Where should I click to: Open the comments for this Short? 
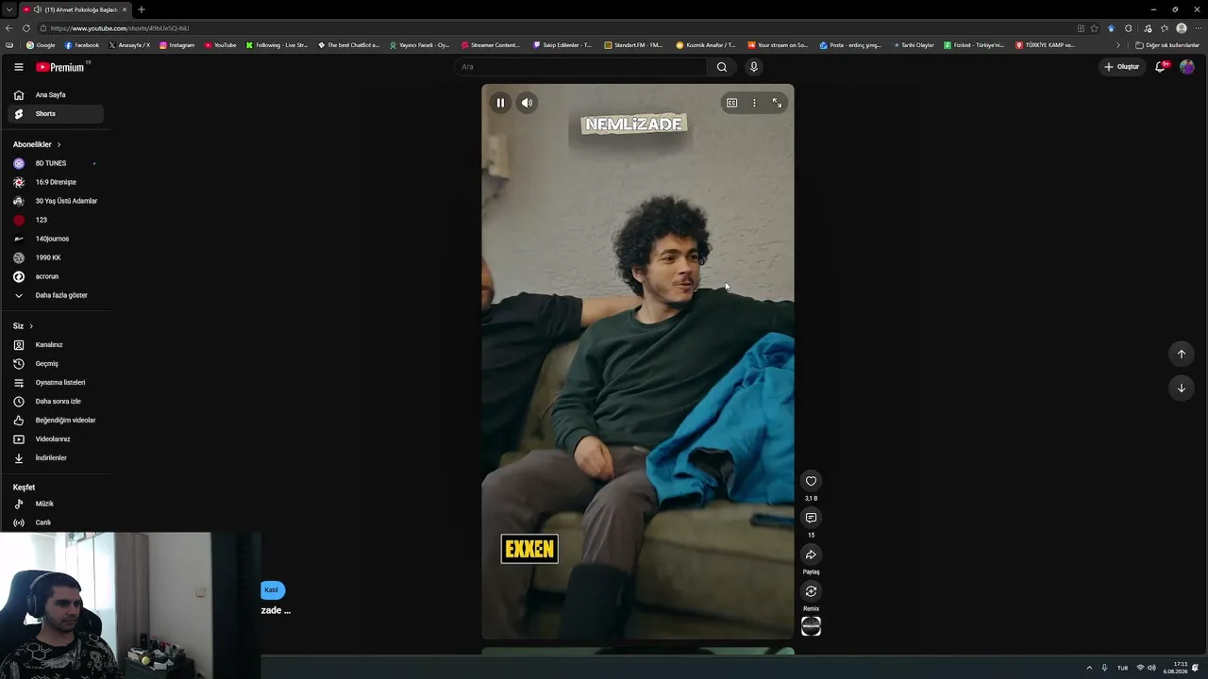coord(811,518)
